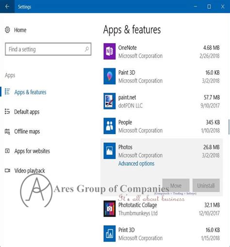Go back using the arrow button
The width and height of the screenshot is (230, 247).
(7, 6)
